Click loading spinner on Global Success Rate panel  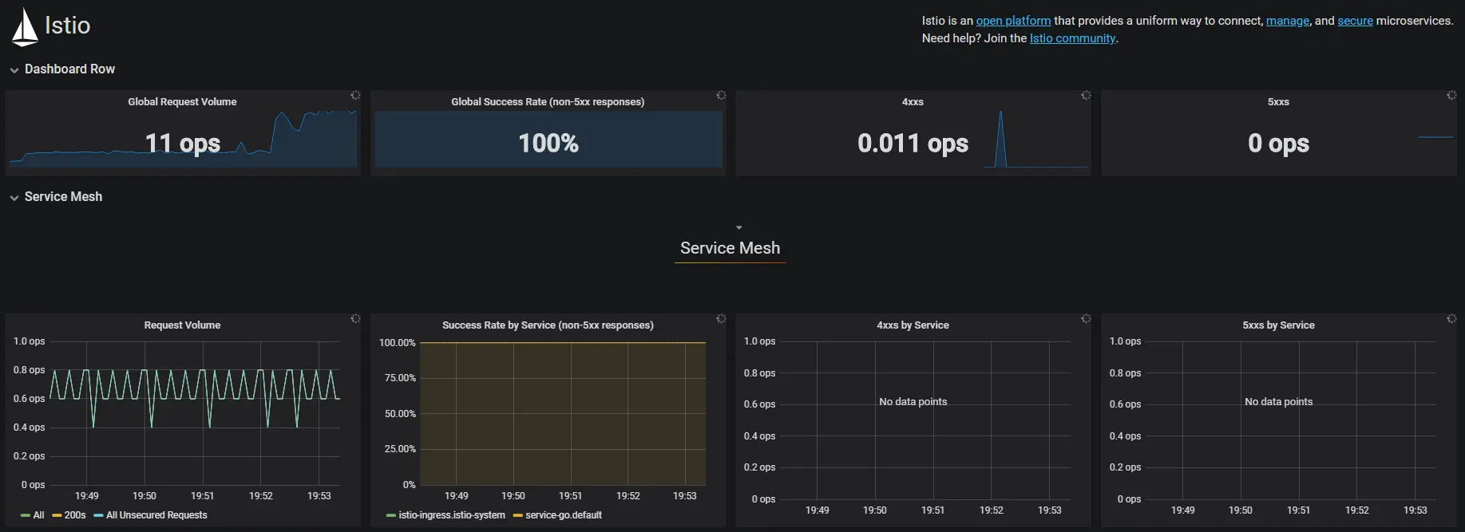(721, 96)
